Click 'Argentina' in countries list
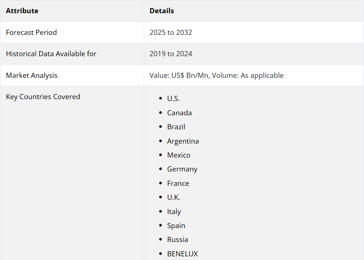The width and height of the screenshot is (364, 260). click(183, 141)
